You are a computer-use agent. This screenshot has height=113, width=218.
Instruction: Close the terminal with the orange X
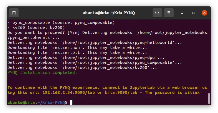click(x=204, y=13)
